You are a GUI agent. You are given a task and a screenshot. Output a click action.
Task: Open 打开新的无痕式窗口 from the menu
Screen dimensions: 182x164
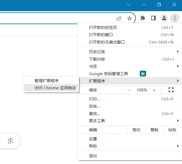[x=130, y=42]
